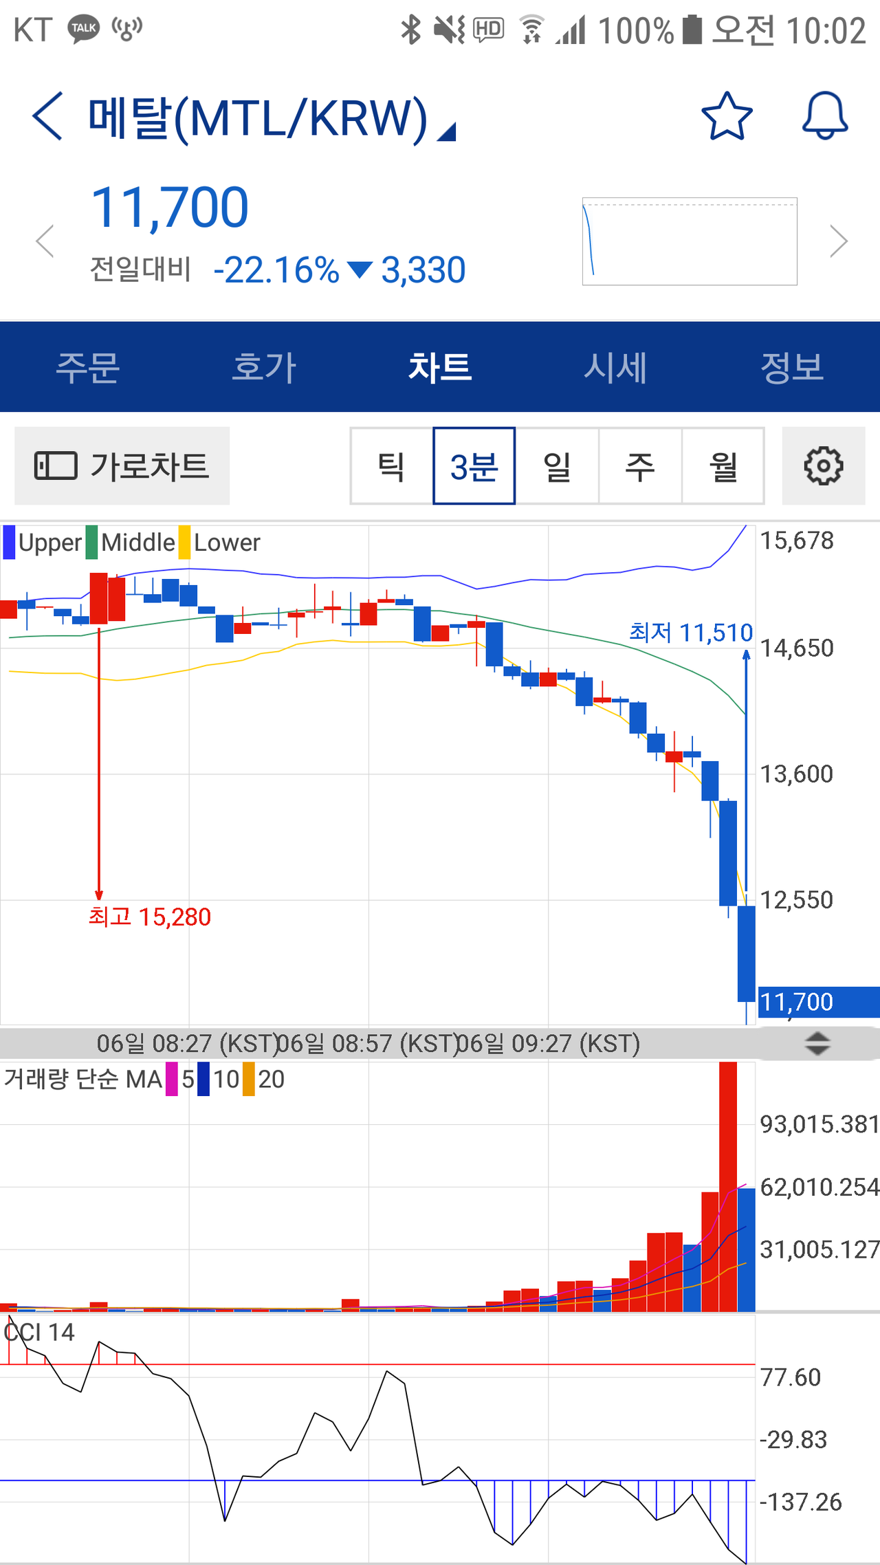Tap the magenta MA 5 color swatch
Screen dimensions: 880x1565
tap(172, 1080)
